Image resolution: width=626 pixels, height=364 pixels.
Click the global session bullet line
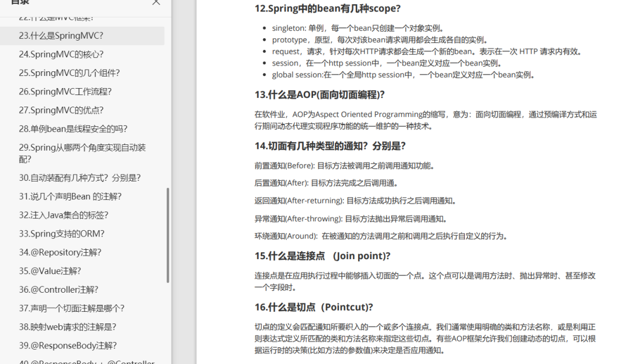coord(403,75)
